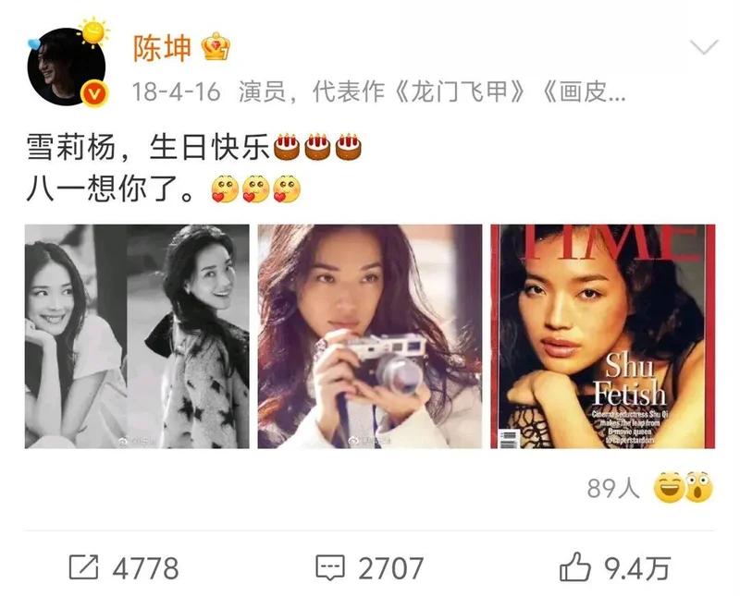
Task: Open the 陈坤 username link
Action: pos(163,48)
